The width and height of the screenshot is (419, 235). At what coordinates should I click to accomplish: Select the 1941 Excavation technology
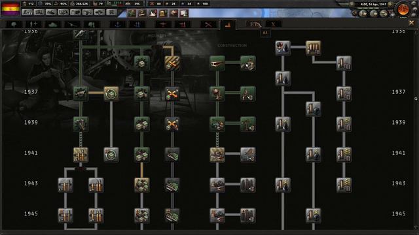(x=247, y=155)
